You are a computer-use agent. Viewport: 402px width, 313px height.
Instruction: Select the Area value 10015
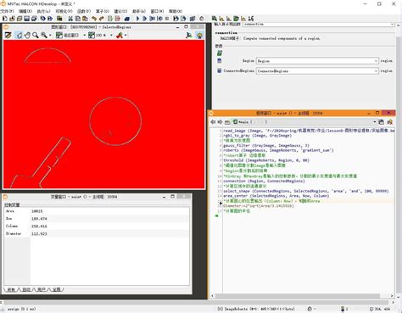click(x=37, y=211)
